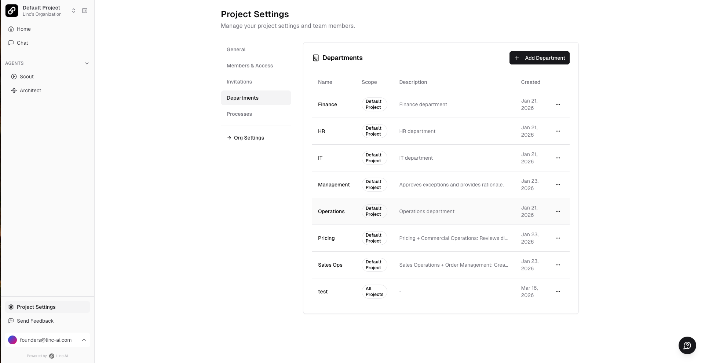Follow the Org Settings link
Viewport: 705px width, 363px height.
coord(249,138)
